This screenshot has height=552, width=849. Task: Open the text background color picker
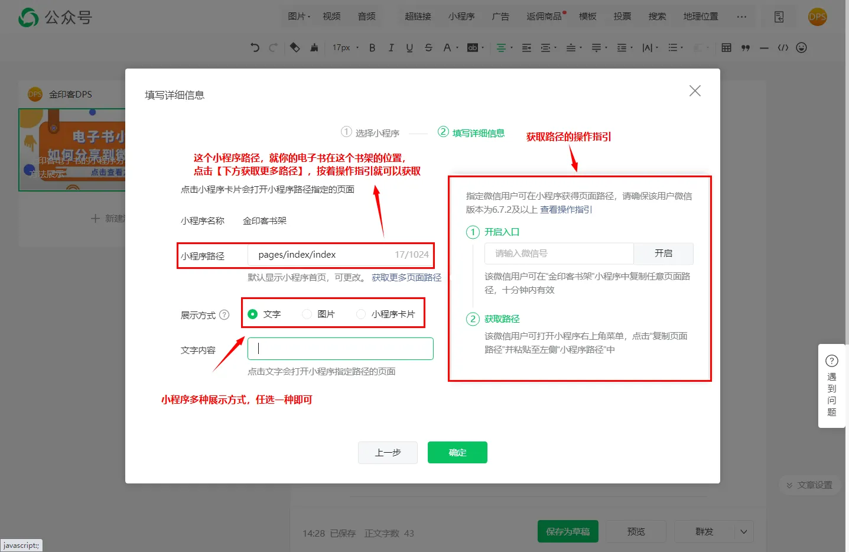tap(473, 48)
